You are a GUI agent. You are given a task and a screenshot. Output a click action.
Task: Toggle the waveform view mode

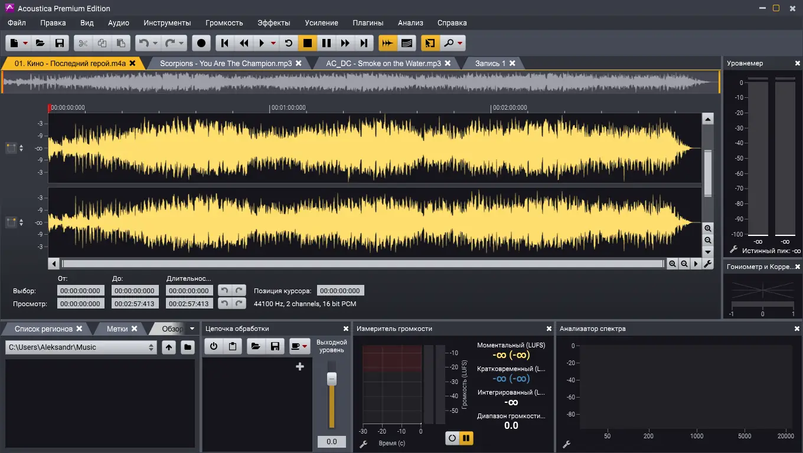(x=388, y=43)
